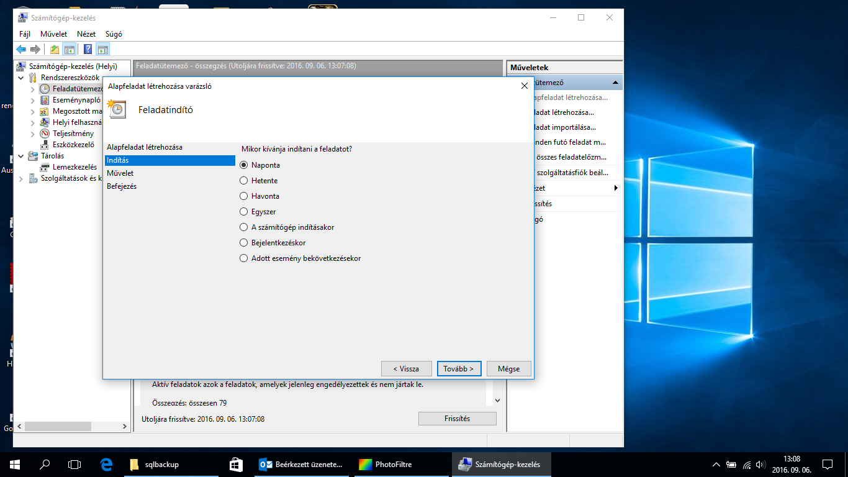The height and width of the screenshot is (477, 848).
Task: Toggle the Show/Hide Action Pane toolbar icon
Action: click(103, 50)
